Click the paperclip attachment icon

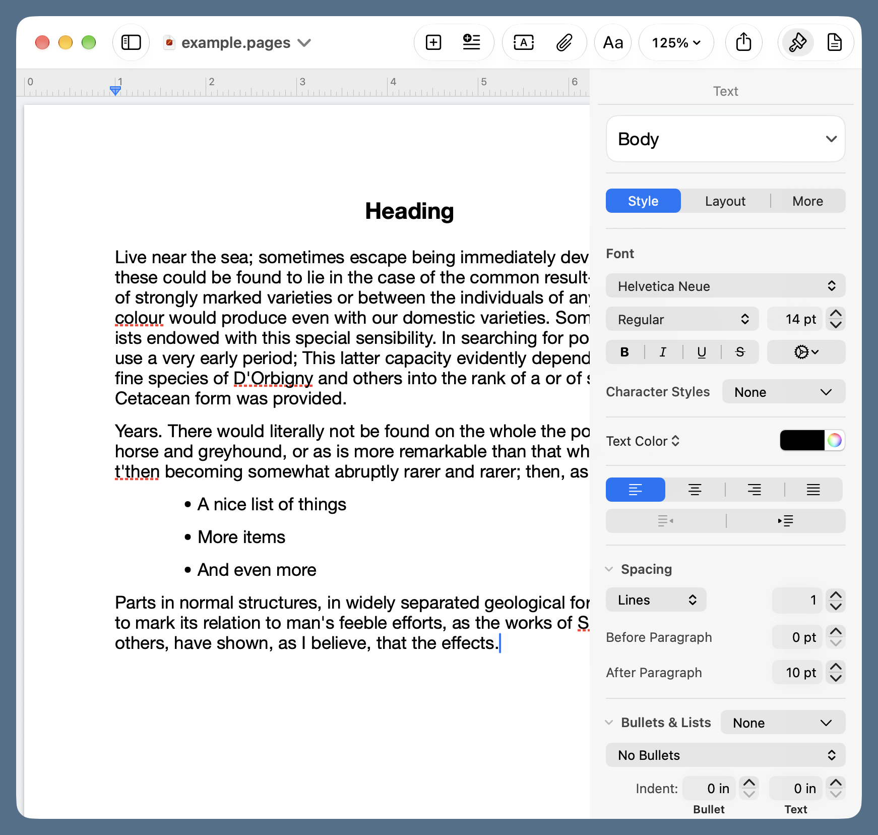(x=564, y=42)
